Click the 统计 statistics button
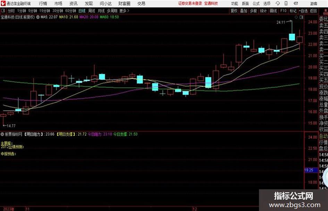Image resolution: width=328 pixels, height=211 pixels. 263,11
